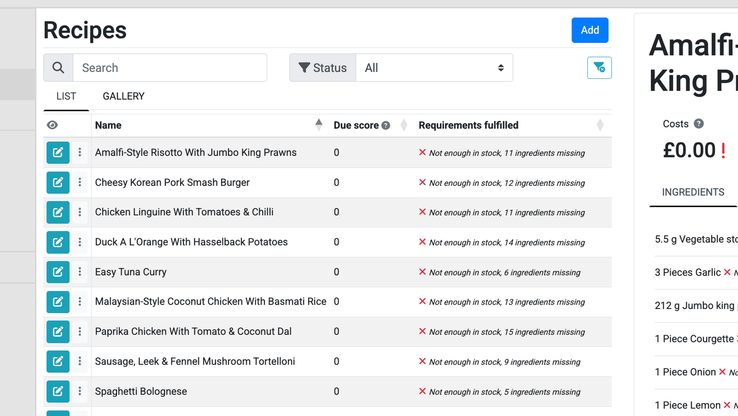Select Spaghetti Bolognese recipe name

click(141, 391)
